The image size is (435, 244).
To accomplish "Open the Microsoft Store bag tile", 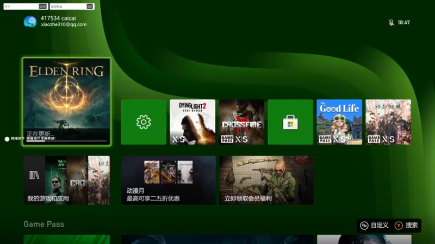I will [x=290, y=122].
